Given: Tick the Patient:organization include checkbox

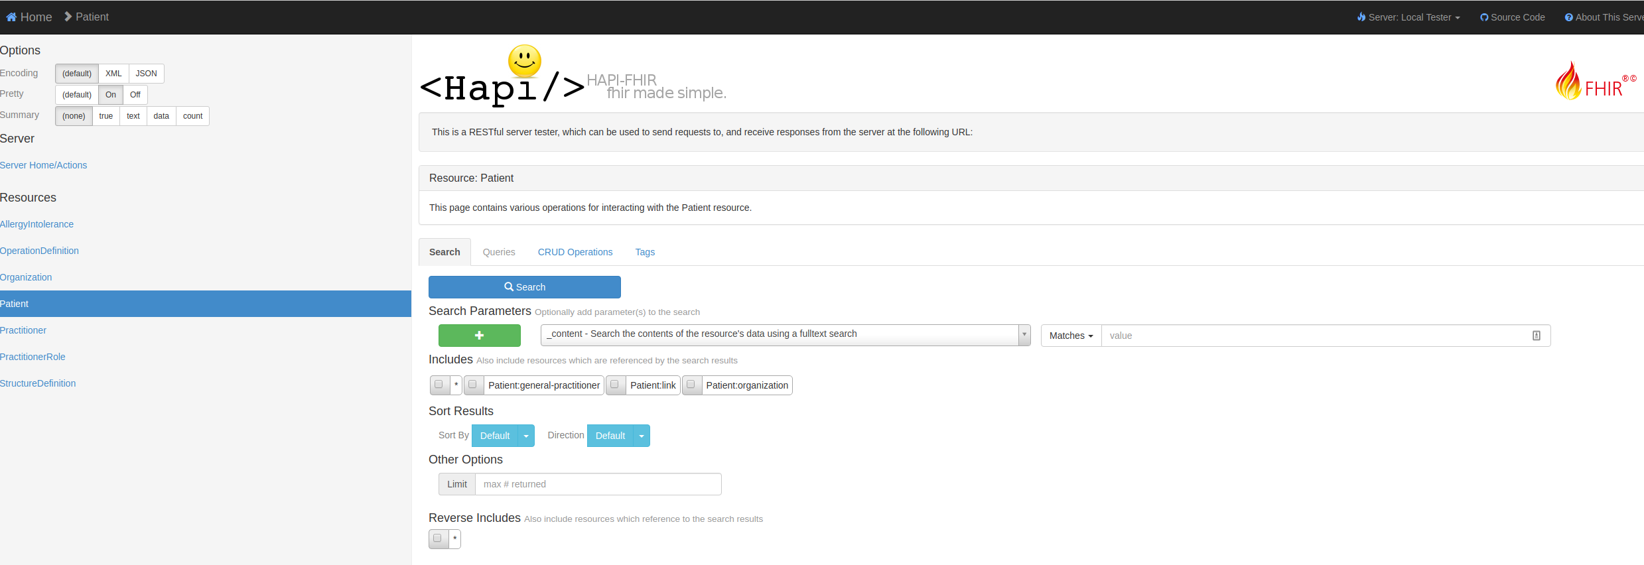Looking at the screenshot, I should point(691,385).
